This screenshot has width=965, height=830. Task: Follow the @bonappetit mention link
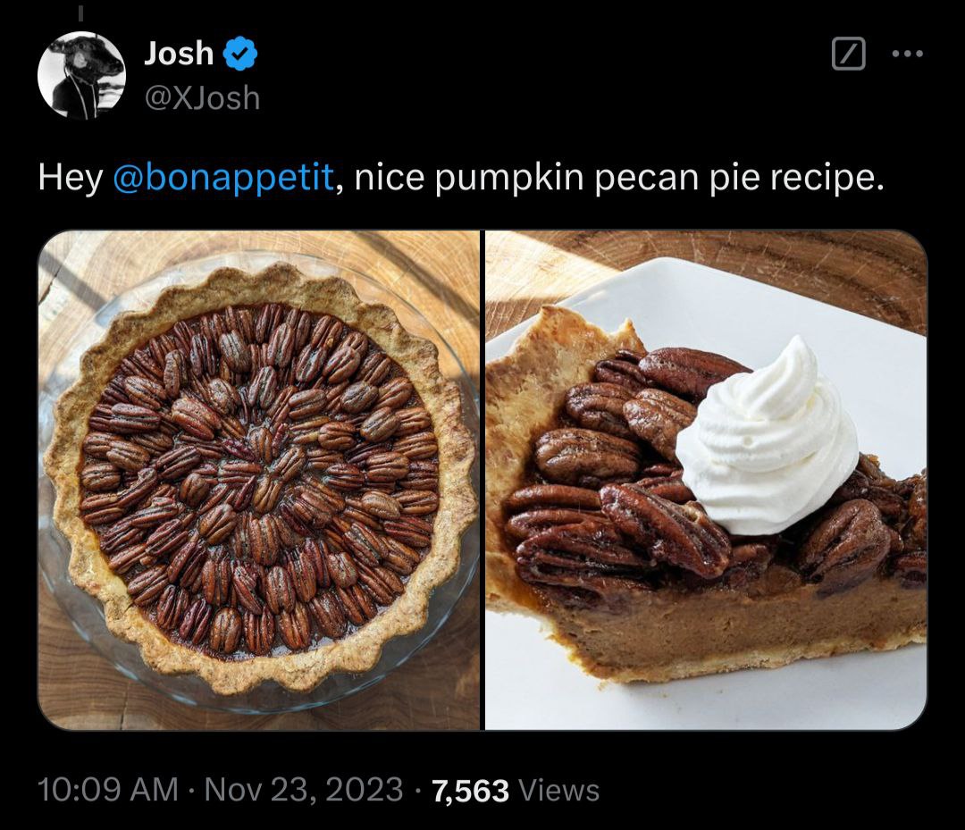pos(224,178)
